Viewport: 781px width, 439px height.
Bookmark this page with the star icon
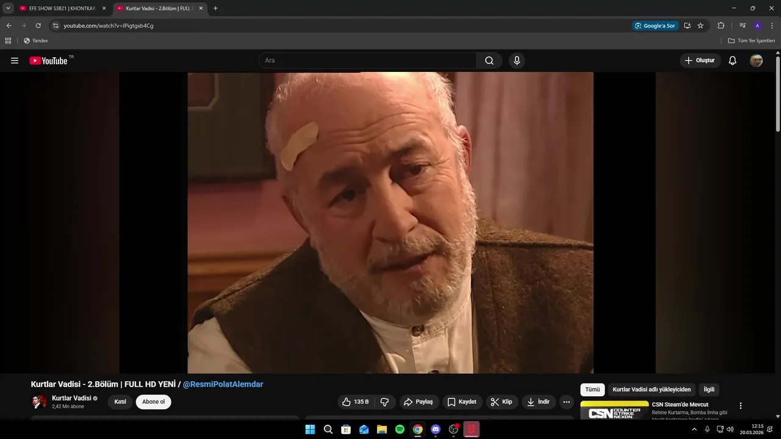tap(700, 26)
